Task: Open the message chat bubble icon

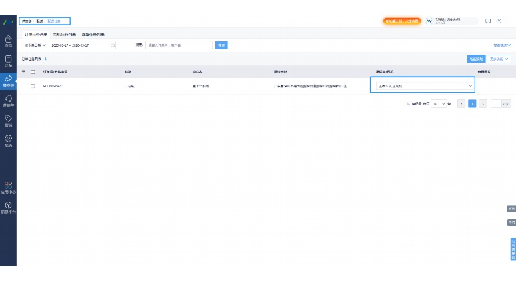Action: pos(488,21)
